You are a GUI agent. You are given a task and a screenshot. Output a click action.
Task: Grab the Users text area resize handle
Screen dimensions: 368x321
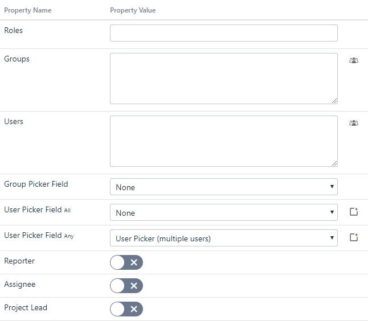(x=334, y=163)
